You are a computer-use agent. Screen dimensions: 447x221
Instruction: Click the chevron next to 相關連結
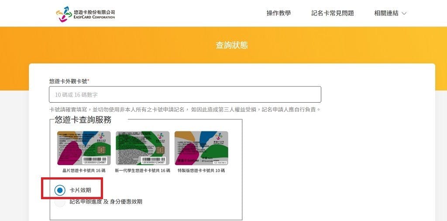pos(404,14)
